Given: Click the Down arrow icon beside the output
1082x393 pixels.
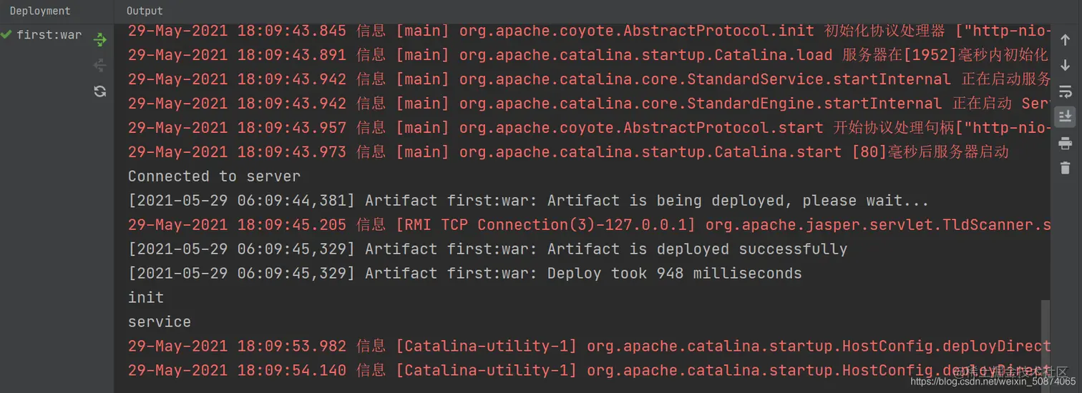Looking at the screenshot, I should pyautogui.click(x=1065, y=66).
